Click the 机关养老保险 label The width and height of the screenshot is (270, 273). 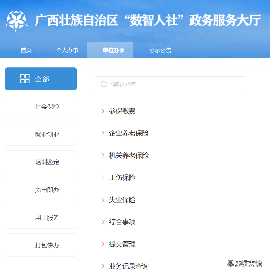click(x=129, y=155)
